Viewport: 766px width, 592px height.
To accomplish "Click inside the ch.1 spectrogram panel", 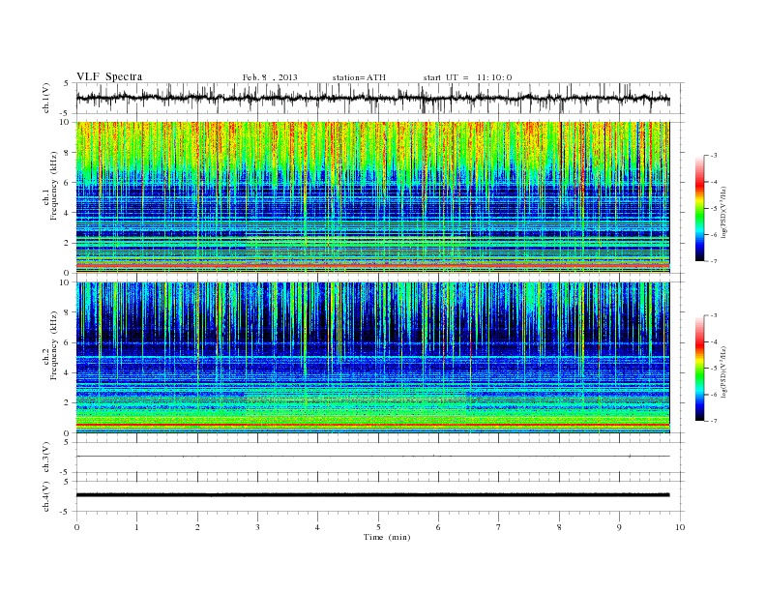I will tap(372, 197).
